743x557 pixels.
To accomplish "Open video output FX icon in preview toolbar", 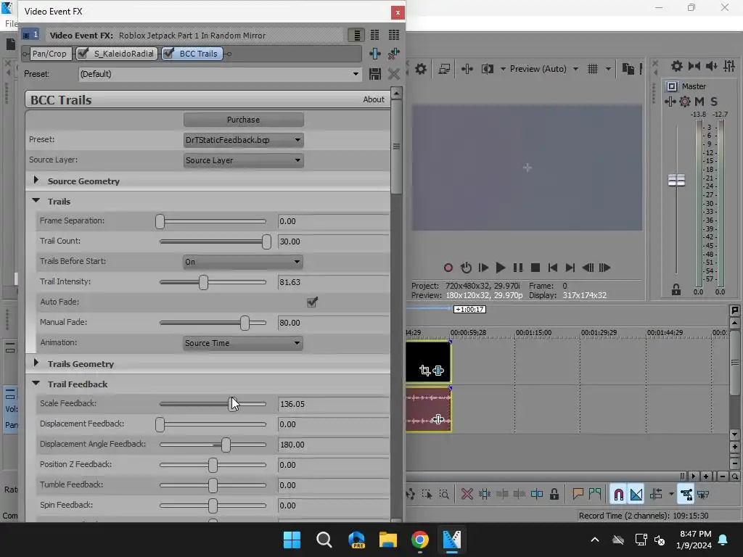I will pyautogui.click(x=467, y=69).
